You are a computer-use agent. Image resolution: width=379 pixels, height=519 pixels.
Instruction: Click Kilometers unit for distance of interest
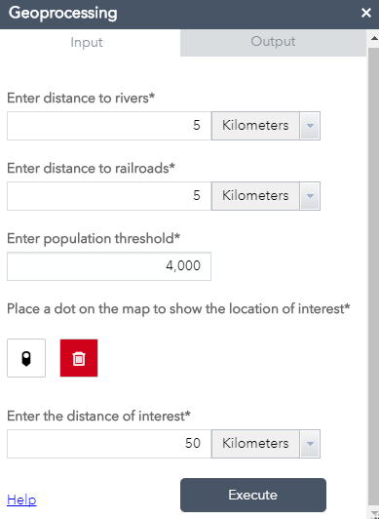255,444
